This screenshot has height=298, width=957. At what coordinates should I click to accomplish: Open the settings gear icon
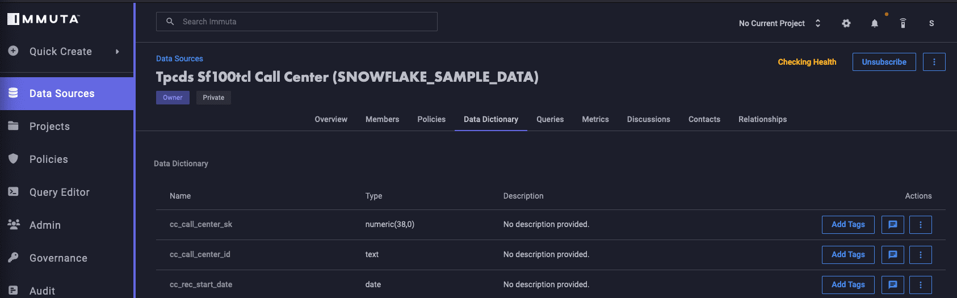coord(846,23)
